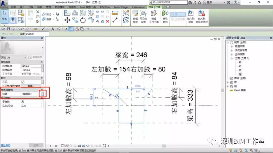Click the Rotate circular arrow tool
The width and height of the screenshot is (273, 153).
tap(83, 20)
